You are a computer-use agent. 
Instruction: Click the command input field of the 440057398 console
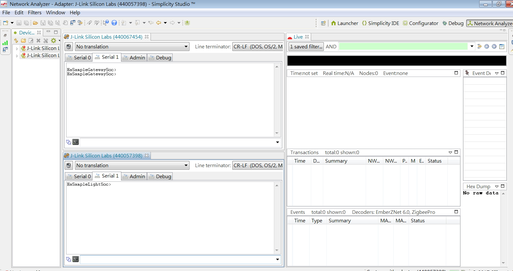(177, 259)
